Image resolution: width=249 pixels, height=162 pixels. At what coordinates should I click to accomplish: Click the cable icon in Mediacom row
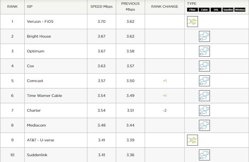pos(204,125)
